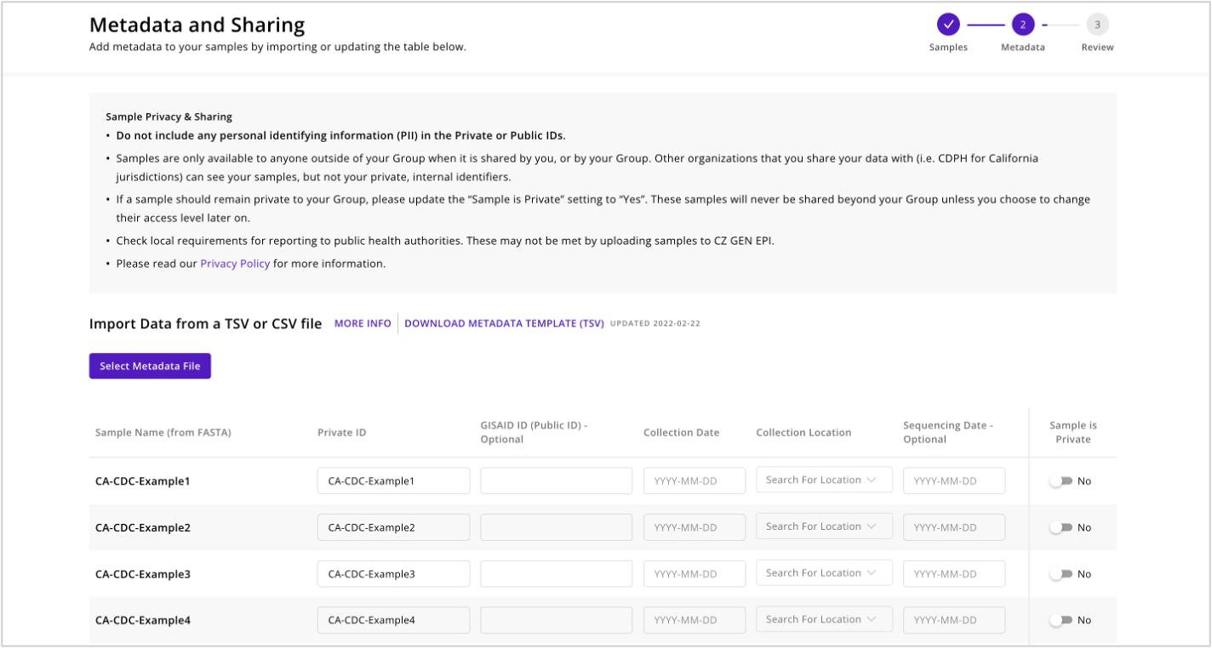This screenshot has width=1212, height=648.
Task: Click Import Data from a TSV or CSV file heading
Action: pos(205,323)
